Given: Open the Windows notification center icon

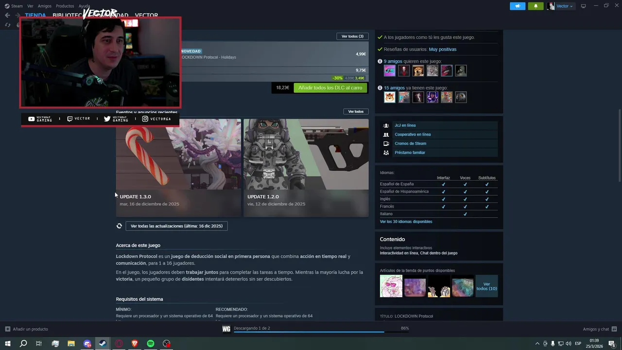Looking at the screenshot, I should tap(612, 344).
